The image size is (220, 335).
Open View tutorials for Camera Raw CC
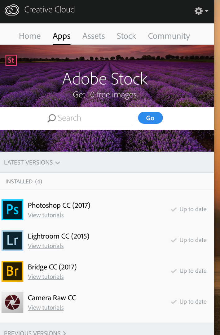46,308
